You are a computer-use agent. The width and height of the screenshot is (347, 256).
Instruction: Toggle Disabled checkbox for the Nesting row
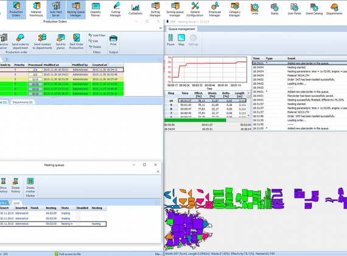point(78,224)
